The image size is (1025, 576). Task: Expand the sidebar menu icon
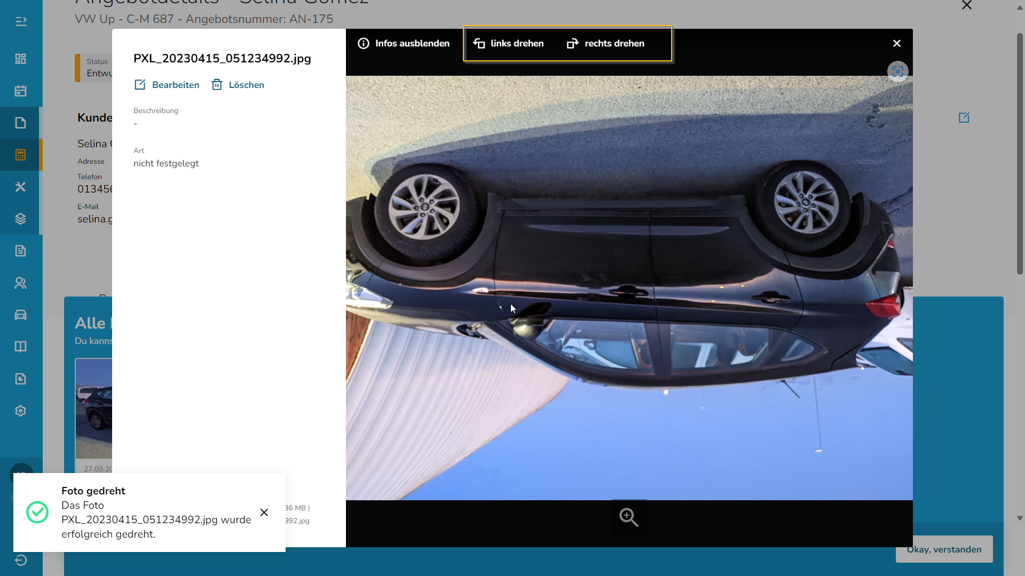(21, 21)
